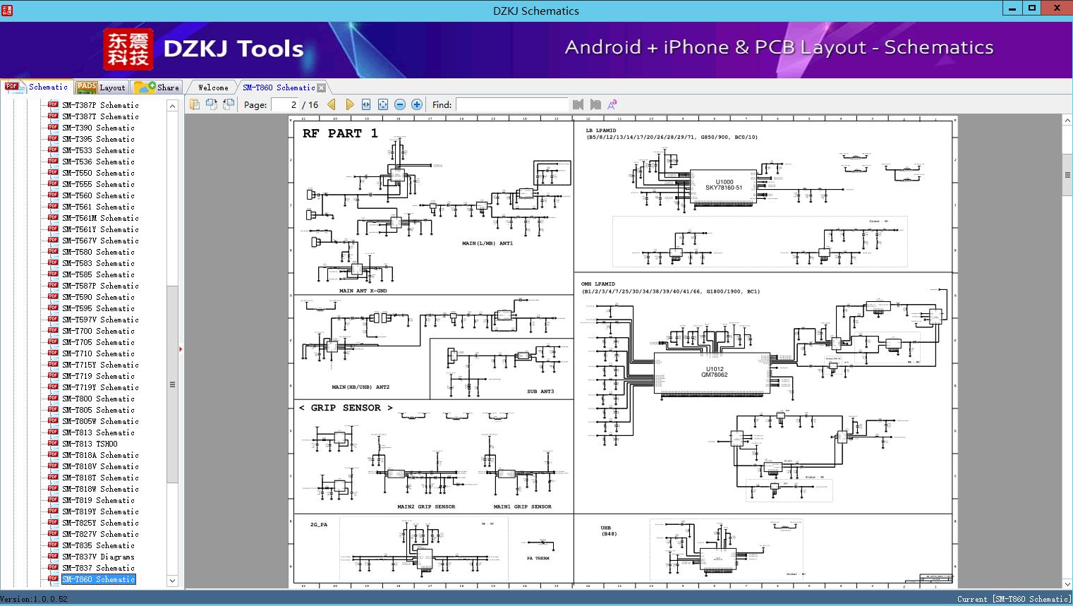Select SM-T536 Schematic tree entry

click(98, 162)
